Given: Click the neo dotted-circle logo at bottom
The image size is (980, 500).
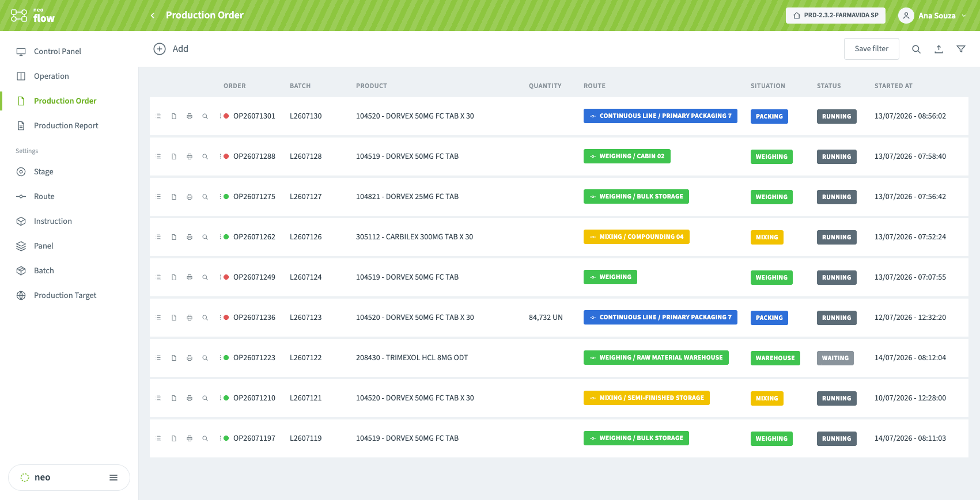Looking at the screenshot, I should tap(25, 478).
